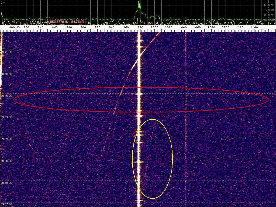Screen dimensions: 276x207
Task: Click the 09:37:30 time marker
Action: click(x=7, y=205)
